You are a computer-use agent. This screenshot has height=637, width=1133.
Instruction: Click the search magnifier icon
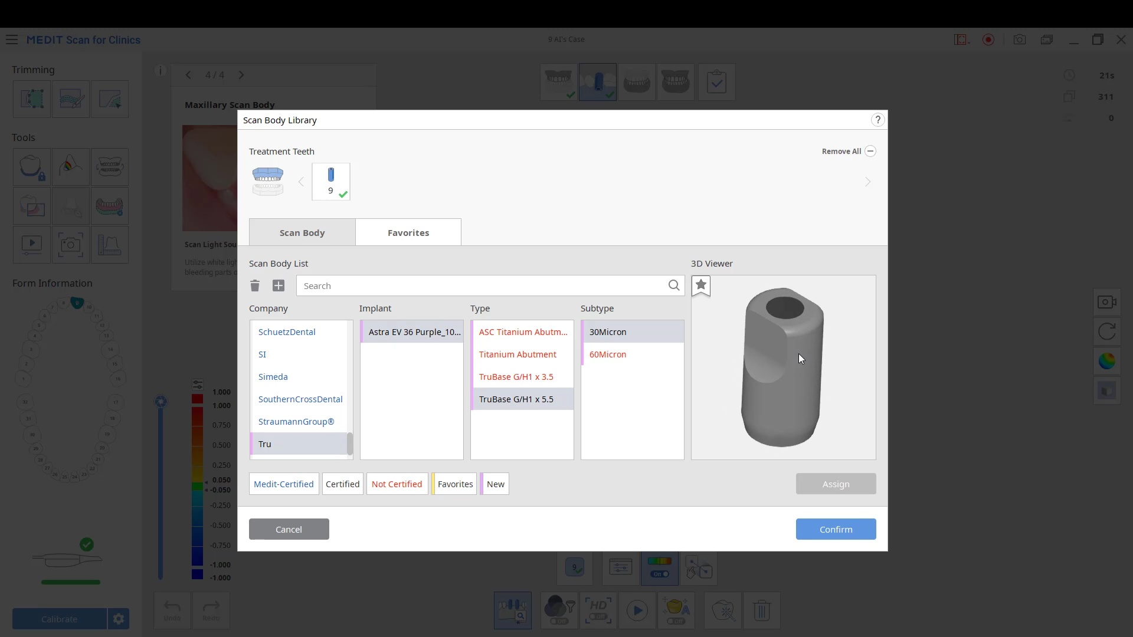tap(674, 285)
